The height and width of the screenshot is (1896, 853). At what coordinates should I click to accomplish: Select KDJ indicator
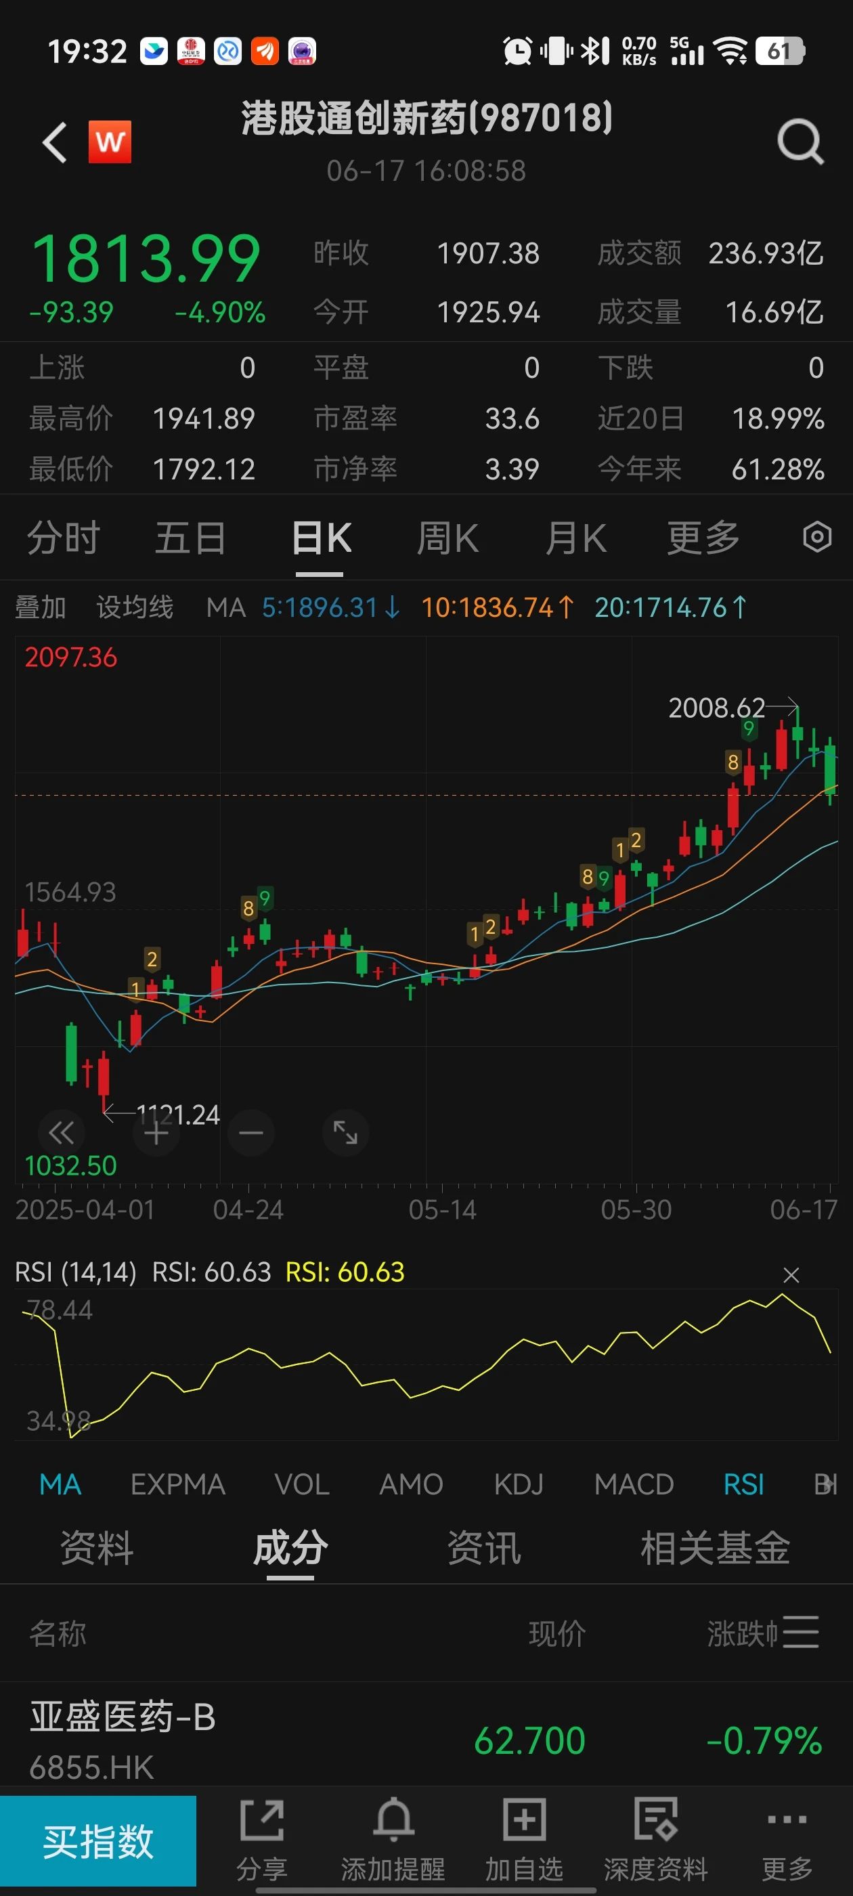[519, 1484]
